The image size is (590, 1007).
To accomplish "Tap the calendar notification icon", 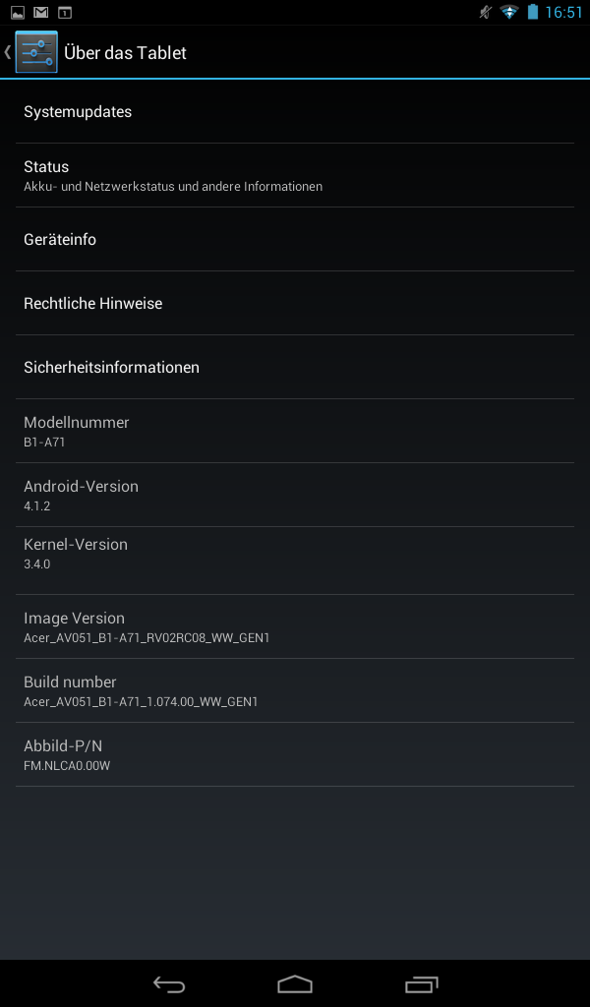I will tap(65, 12).
